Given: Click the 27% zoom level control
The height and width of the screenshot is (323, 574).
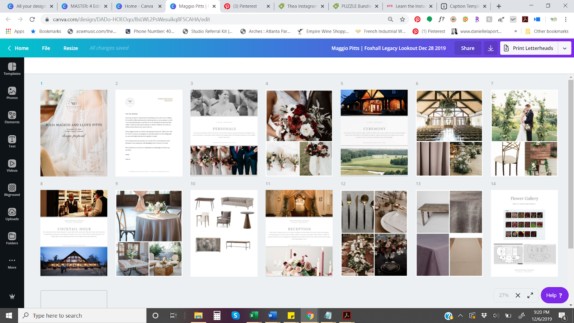Looking at the screenshot, I should coord(504,295).
